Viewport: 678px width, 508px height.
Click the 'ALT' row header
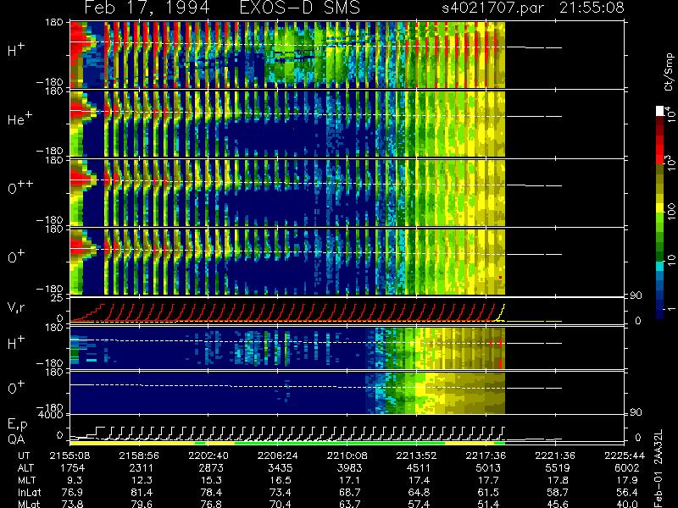(x=25, y=468)
